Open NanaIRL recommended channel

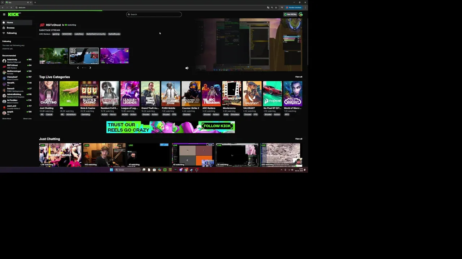(17, 83)
